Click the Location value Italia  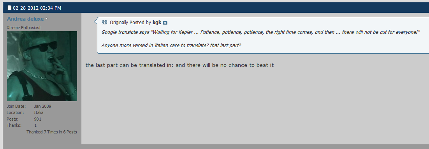pos(39,112)
